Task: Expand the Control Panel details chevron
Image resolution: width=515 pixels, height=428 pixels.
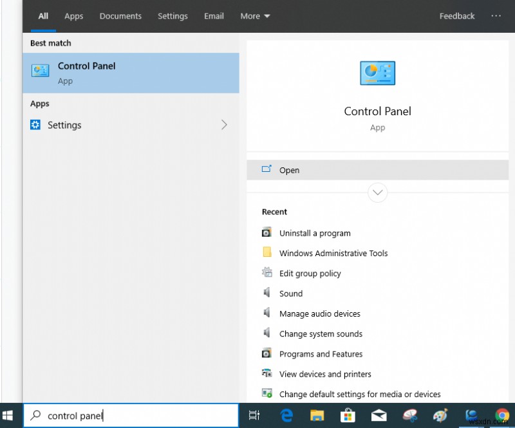Action: pyautogui.click(x=377, y=192)
